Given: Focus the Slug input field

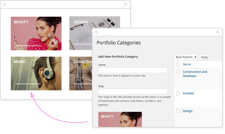Looking at the screenshot, I should click(x=133, y=91).
